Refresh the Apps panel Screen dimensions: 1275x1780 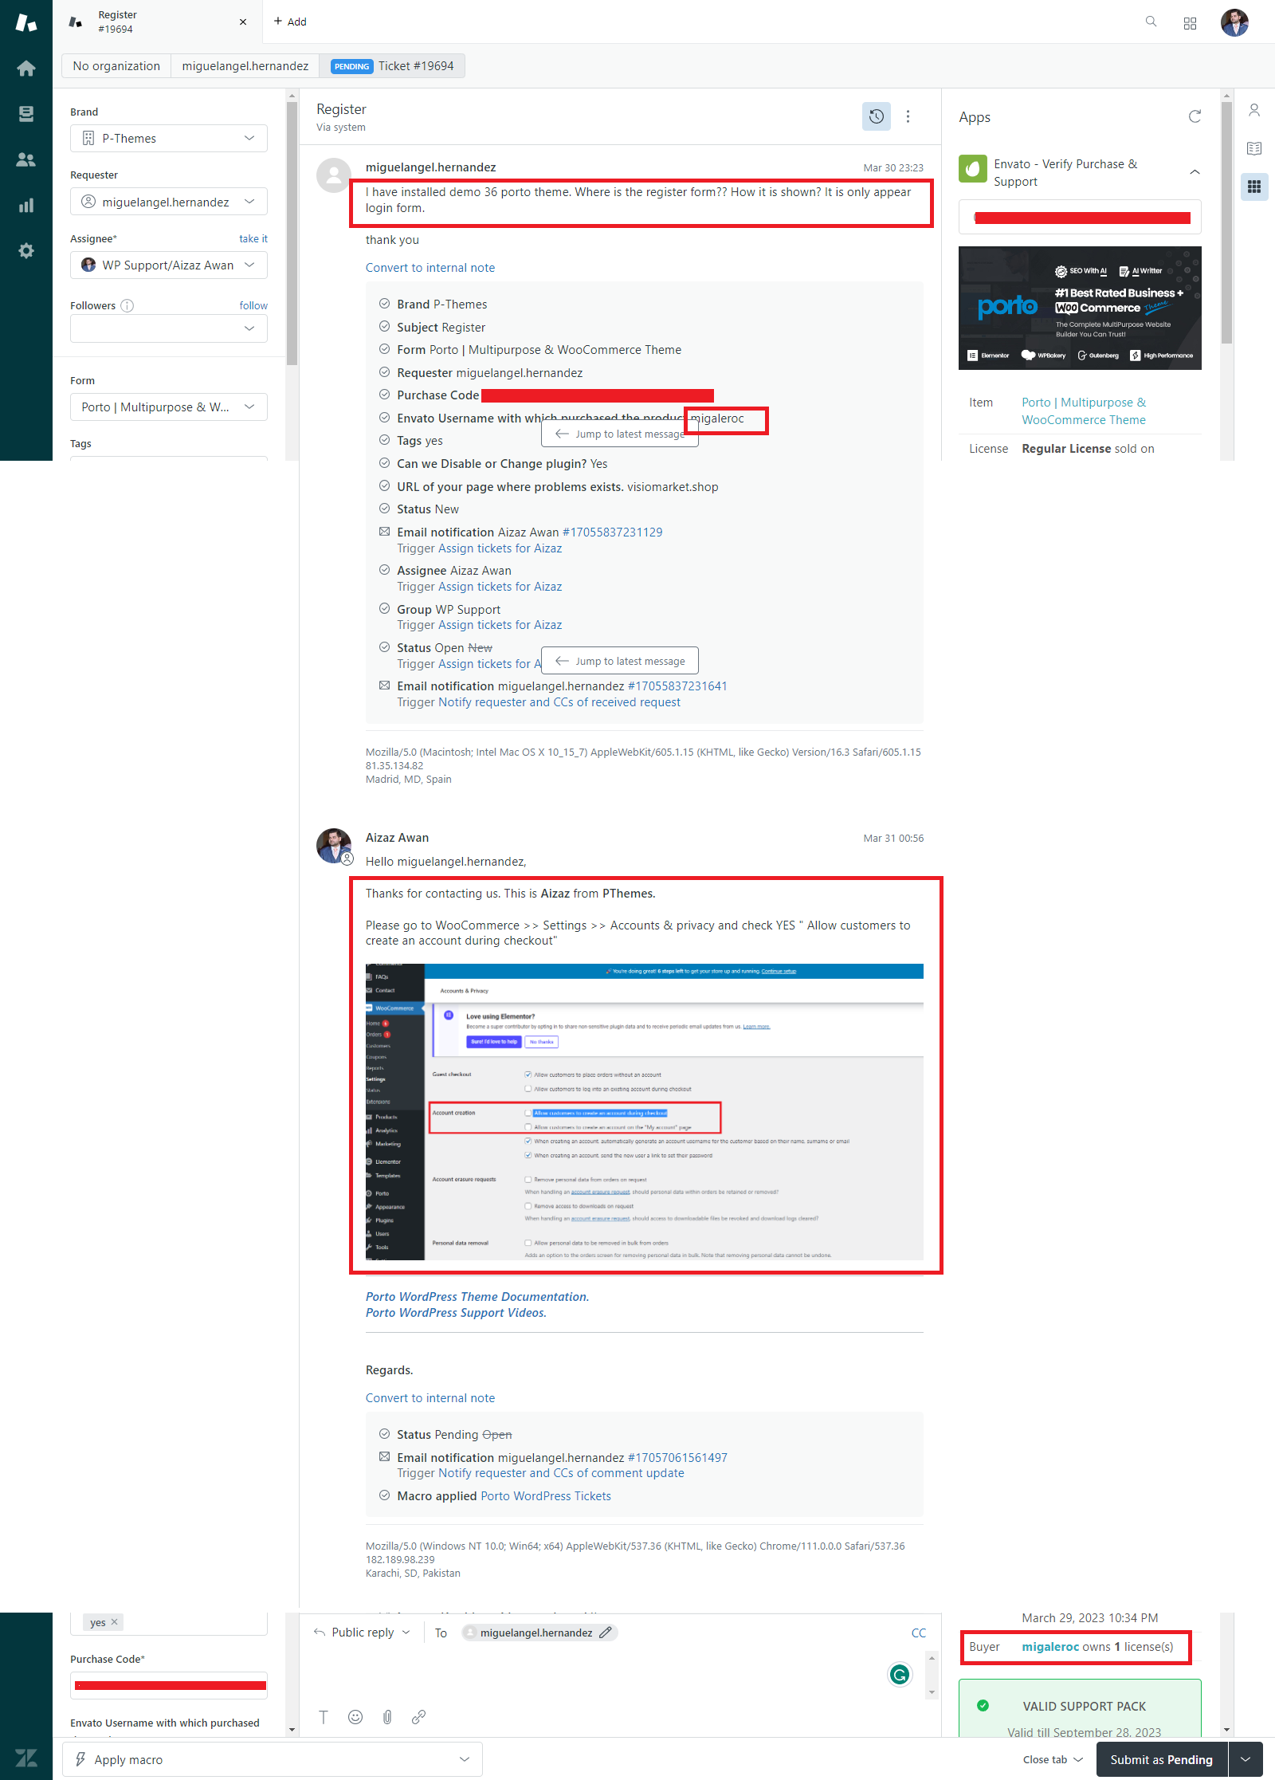(x=1195, y=117)
